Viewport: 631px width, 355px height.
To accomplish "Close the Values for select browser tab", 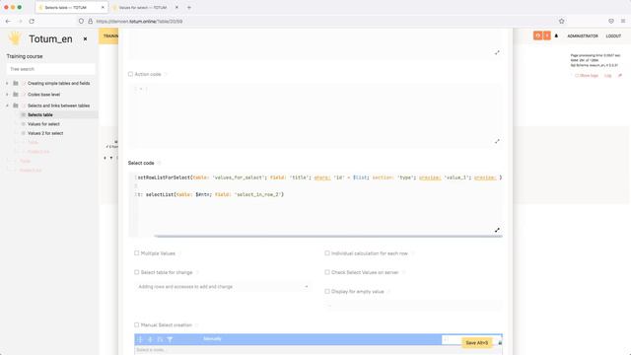I will click(176, 8).
